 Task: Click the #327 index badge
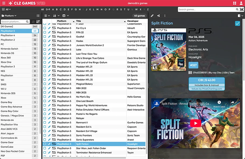(193, 65)
